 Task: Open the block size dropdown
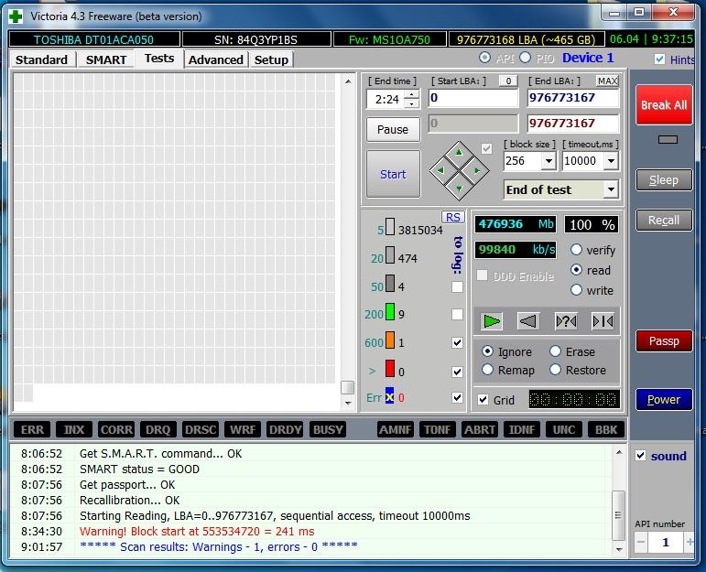pyautogui.click(x=549, y=161)
